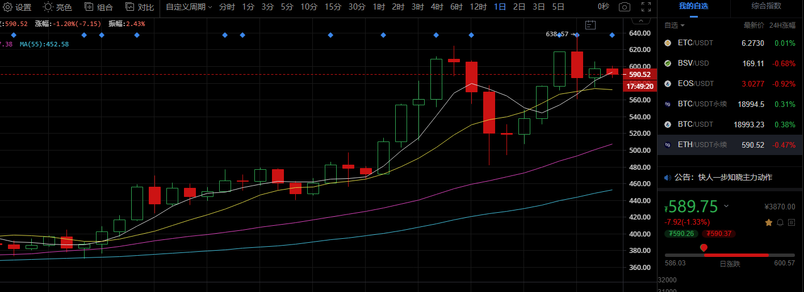Switch chart to 15分 interval
804x292 pixels.
[x=333, y=7]
